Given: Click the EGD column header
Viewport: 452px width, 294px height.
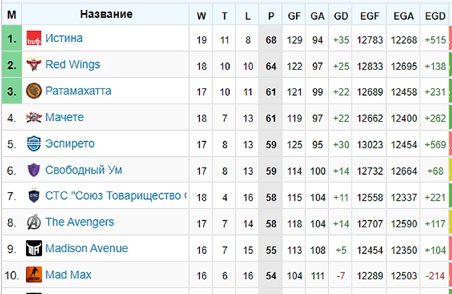Looking at the screenshot, I should tap(435, 15).
